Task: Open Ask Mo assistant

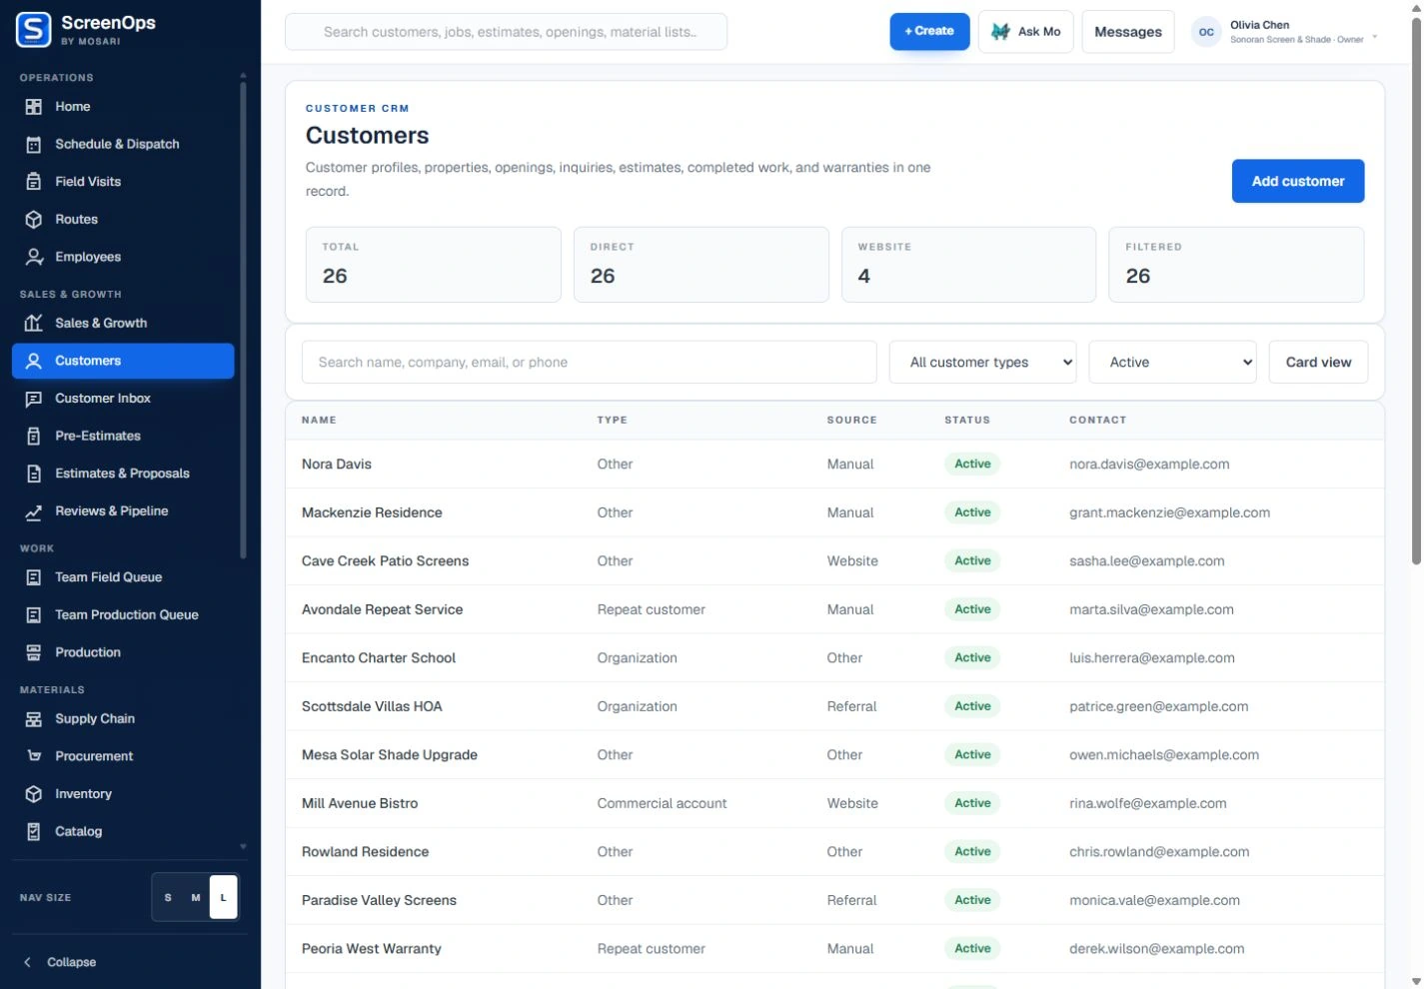Action: tap(1025, 32)
